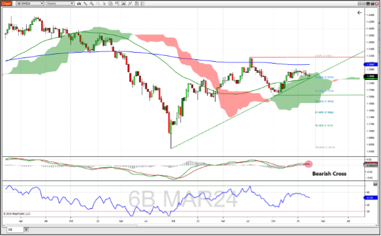
Task: Click the RSI panel corner button
Action: pyautogui.click(x=376, y=184)
